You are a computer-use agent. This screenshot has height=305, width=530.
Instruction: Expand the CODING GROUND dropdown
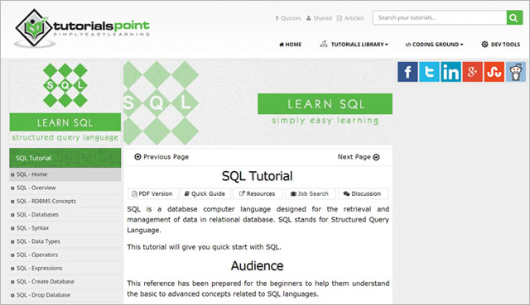pyautogui.click(x=434, y=45)
